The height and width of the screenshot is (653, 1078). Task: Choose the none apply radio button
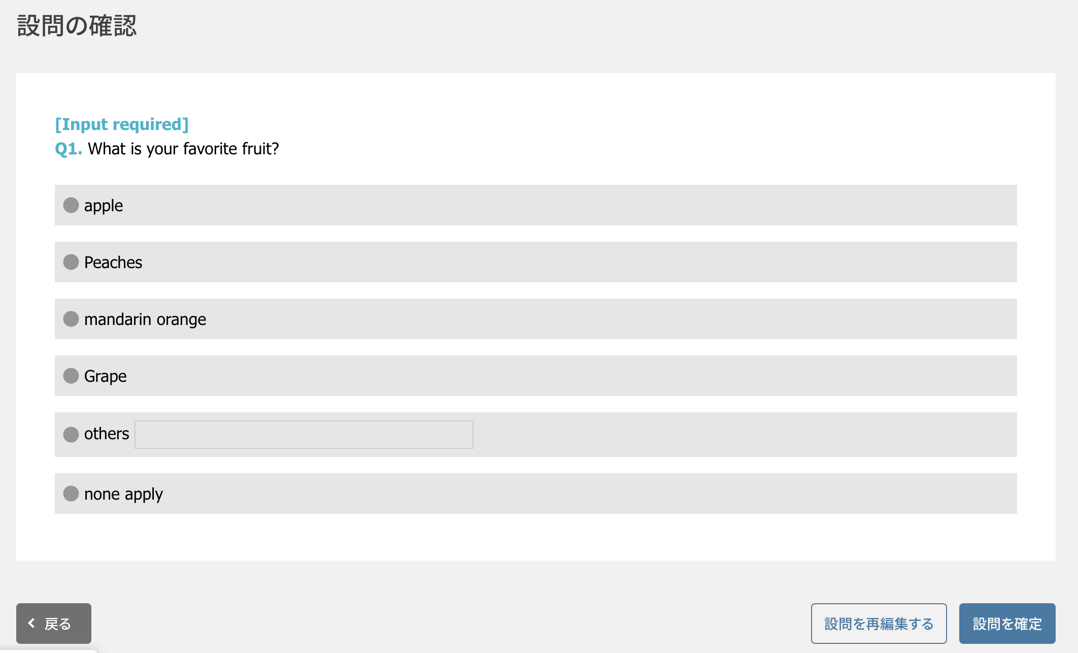pyautogui.click(x=71, y=494)
